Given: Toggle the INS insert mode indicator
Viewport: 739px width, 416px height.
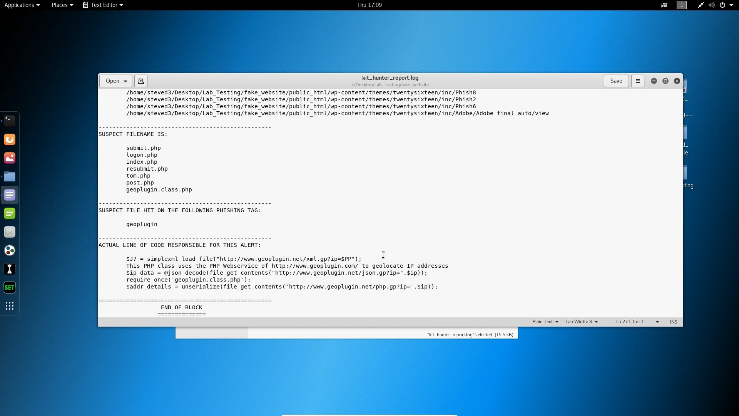Looking at the screenshot, I should coord(674,322).
